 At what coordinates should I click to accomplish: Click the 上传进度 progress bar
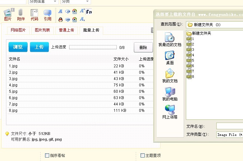pyautogui.click(x=93, y=47)
